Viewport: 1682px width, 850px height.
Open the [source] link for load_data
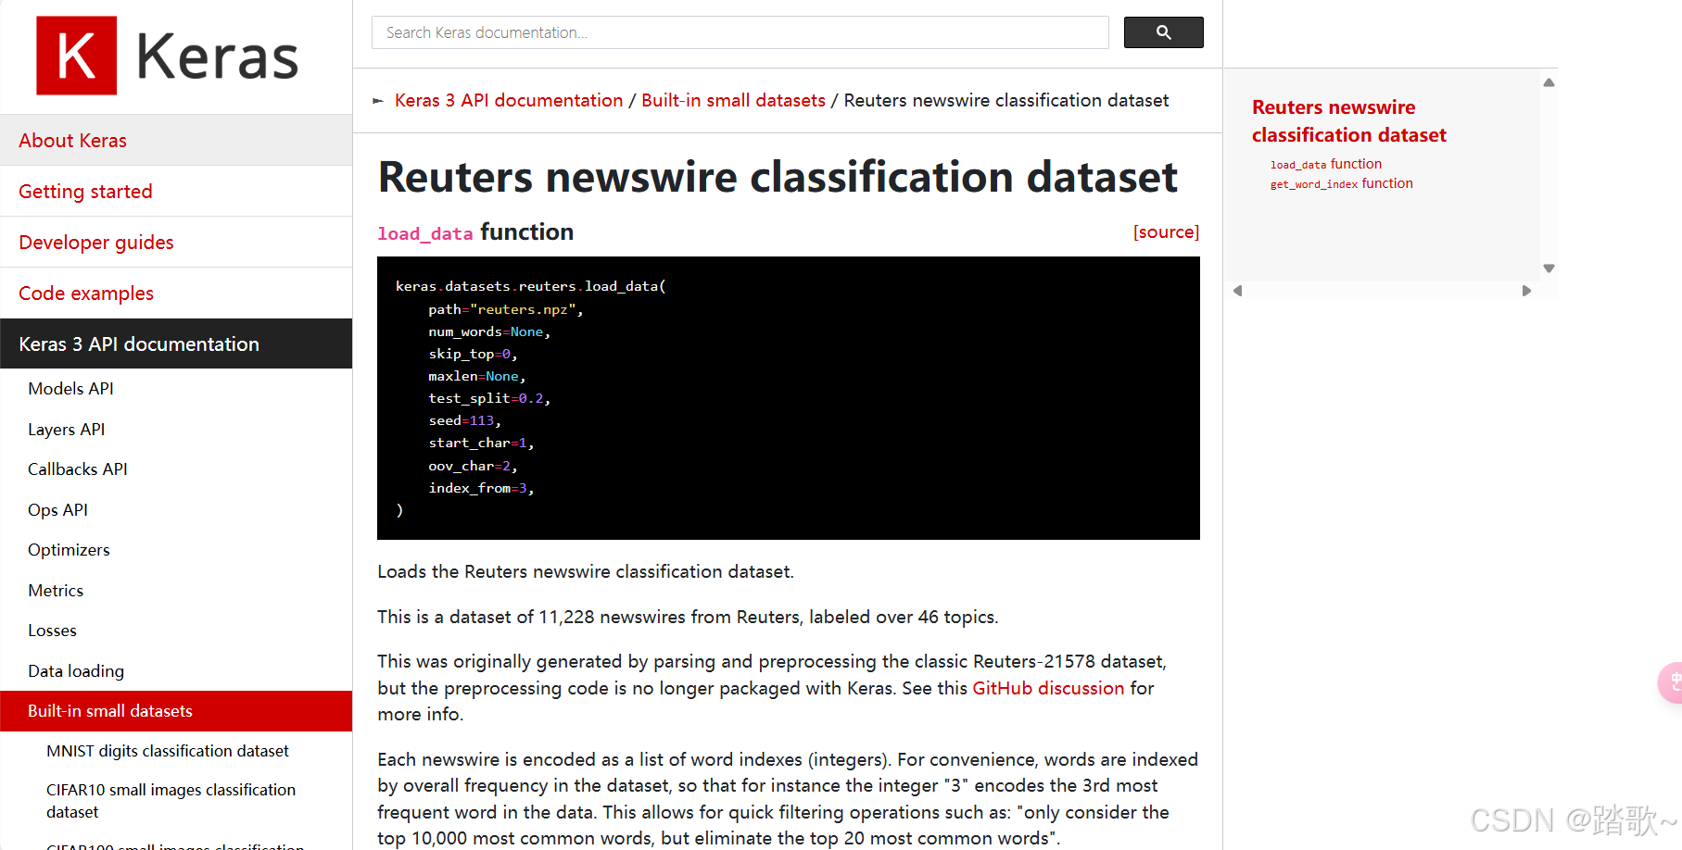coord(1166,232)
